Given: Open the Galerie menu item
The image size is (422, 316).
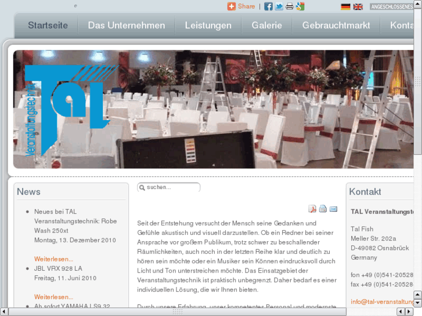Looking at the screenshot, I should click(266, 26).
